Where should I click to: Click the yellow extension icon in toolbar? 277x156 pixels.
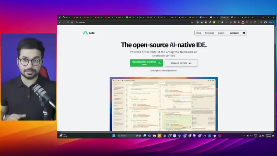coord(214,22)
